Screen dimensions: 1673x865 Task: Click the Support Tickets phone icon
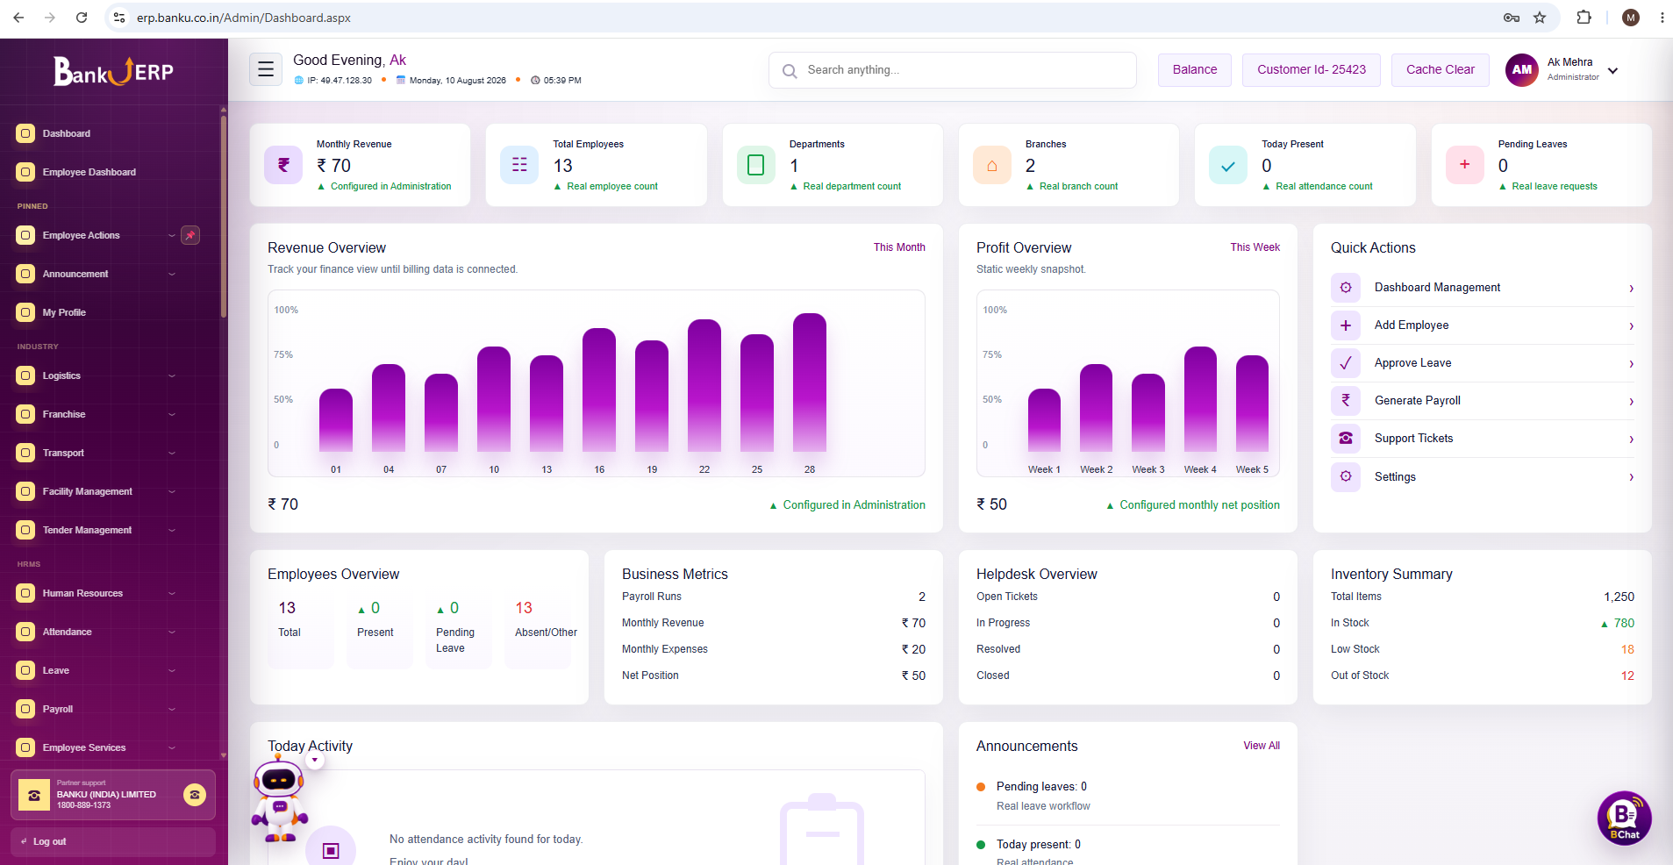coord(1346,439)
